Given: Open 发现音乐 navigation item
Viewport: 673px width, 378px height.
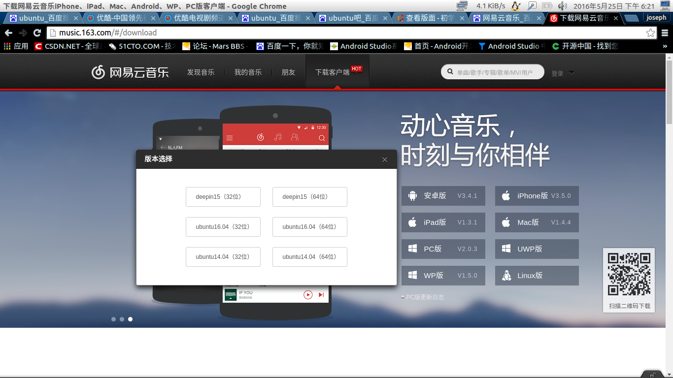Looking at the screenshot, I should click(201, 72).
